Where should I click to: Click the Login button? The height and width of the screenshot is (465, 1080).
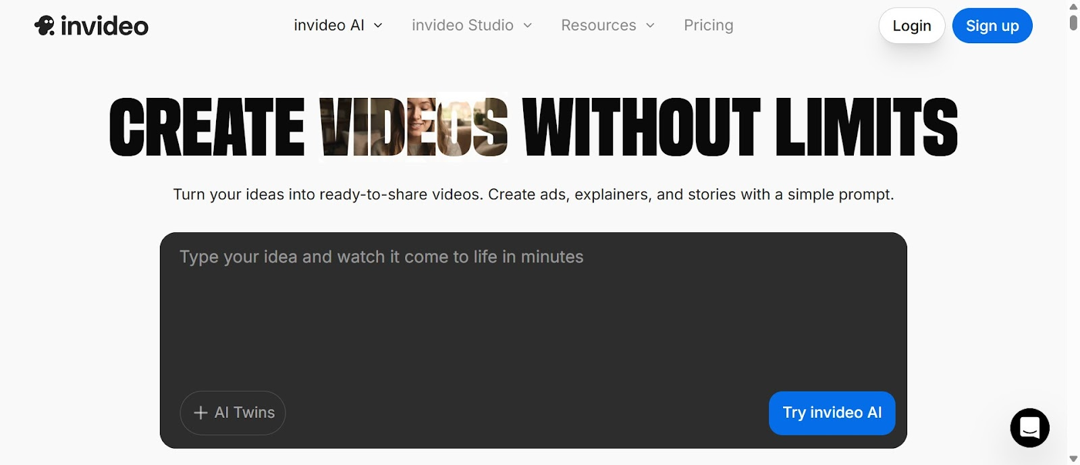point(911,26)
